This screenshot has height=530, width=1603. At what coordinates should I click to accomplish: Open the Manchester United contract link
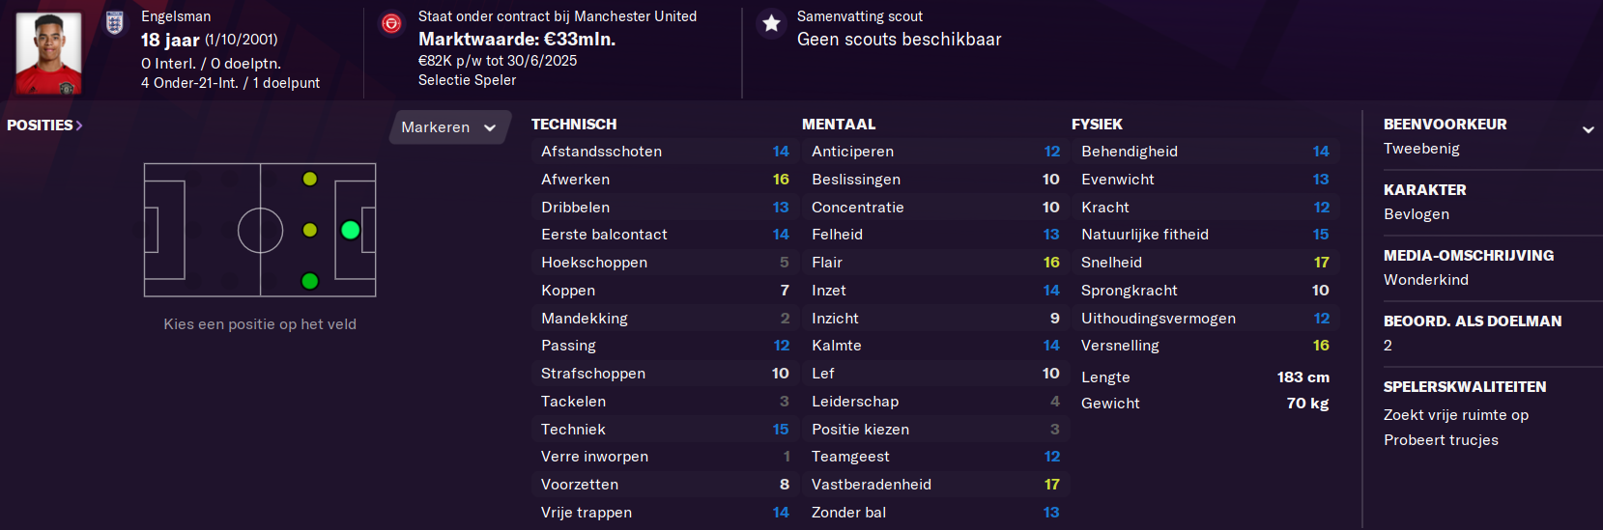[558, 16]
